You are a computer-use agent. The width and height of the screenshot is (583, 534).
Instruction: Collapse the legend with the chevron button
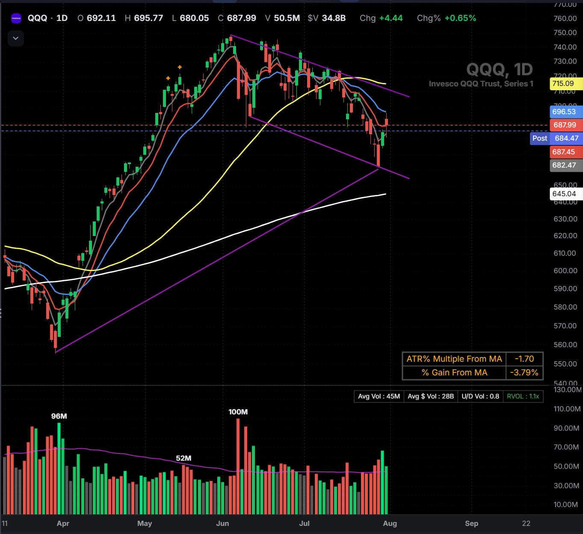click(16, 38)
